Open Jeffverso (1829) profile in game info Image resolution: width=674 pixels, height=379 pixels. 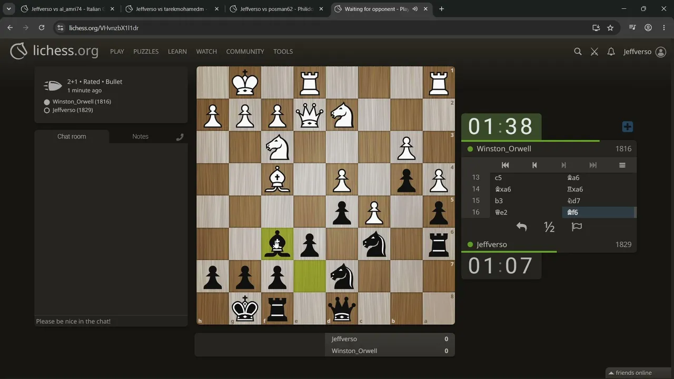(73, 110)
